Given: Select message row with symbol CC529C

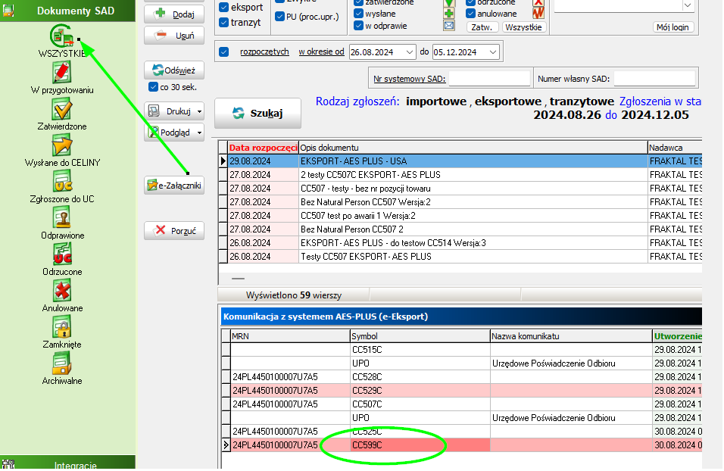Looking at the screenshot, I should tap(462, 391).
